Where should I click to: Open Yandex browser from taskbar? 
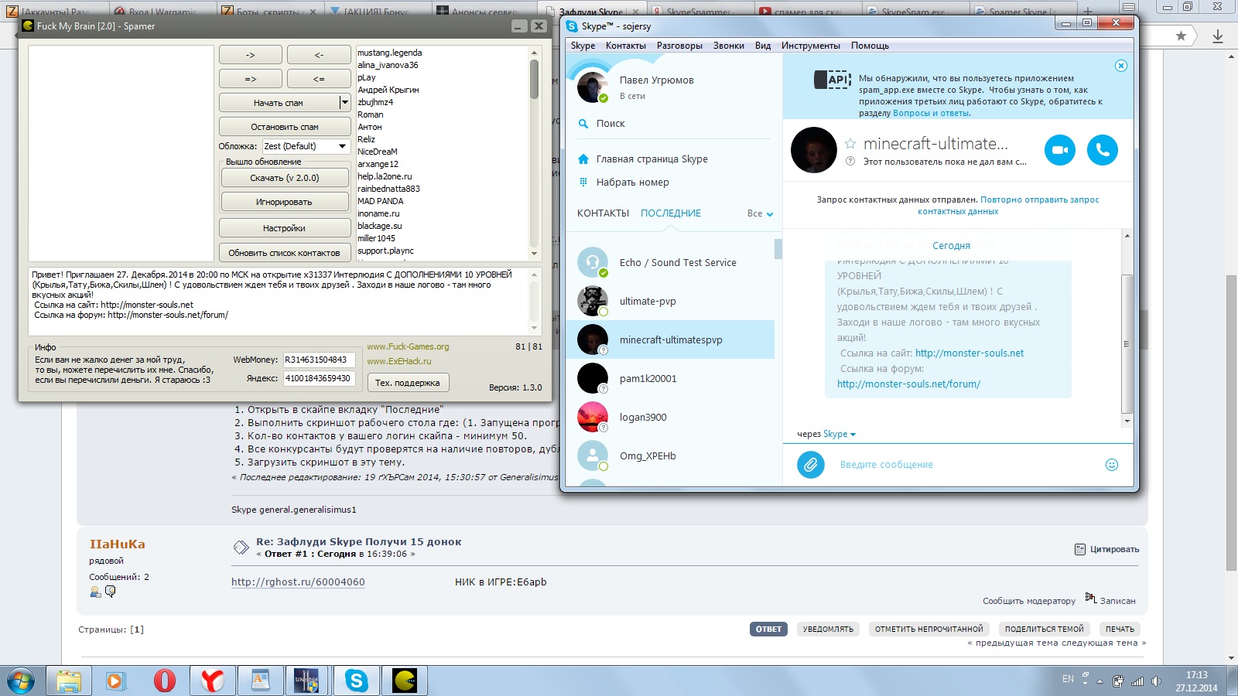[x=212, y=681]
